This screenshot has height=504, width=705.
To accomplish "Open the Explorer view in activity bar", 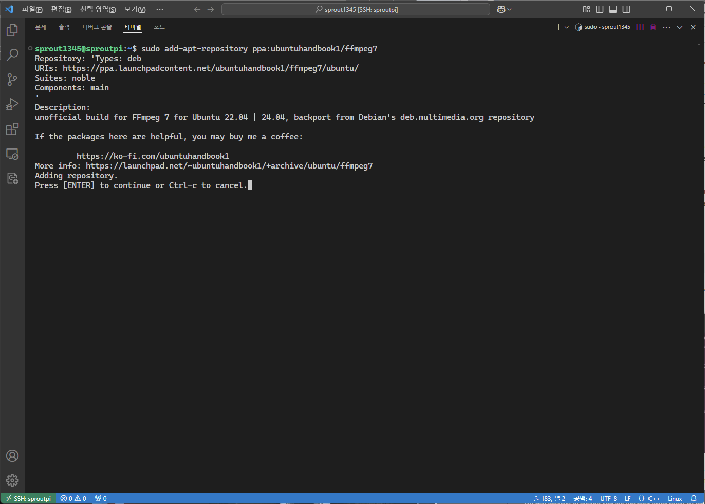I will (12, 30).
